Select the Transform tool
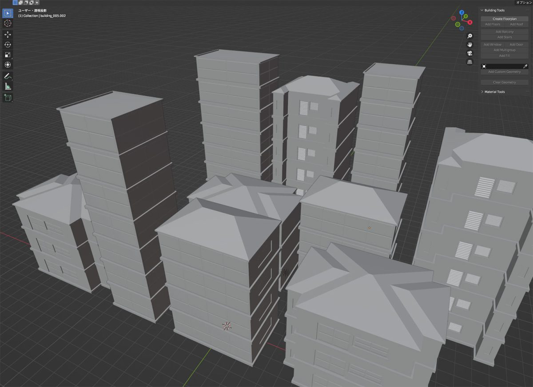 [x=8, y=65]
